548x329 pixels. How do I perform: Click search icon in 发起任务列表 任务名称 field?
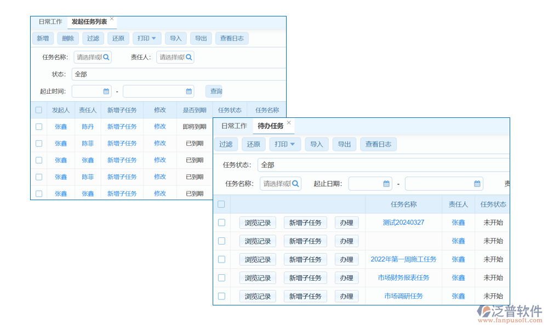click(106, 57)
